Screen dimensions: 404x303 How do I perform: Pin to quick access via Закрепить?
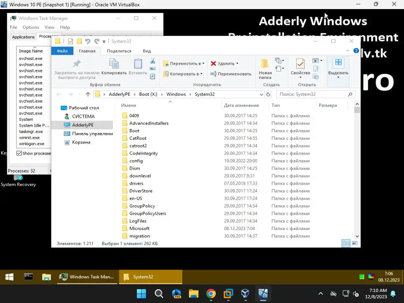77,69
